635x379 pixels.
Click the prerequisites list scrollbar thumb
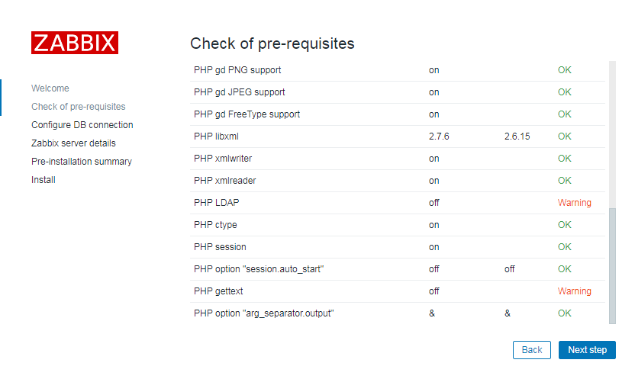[x=612, y=265]
